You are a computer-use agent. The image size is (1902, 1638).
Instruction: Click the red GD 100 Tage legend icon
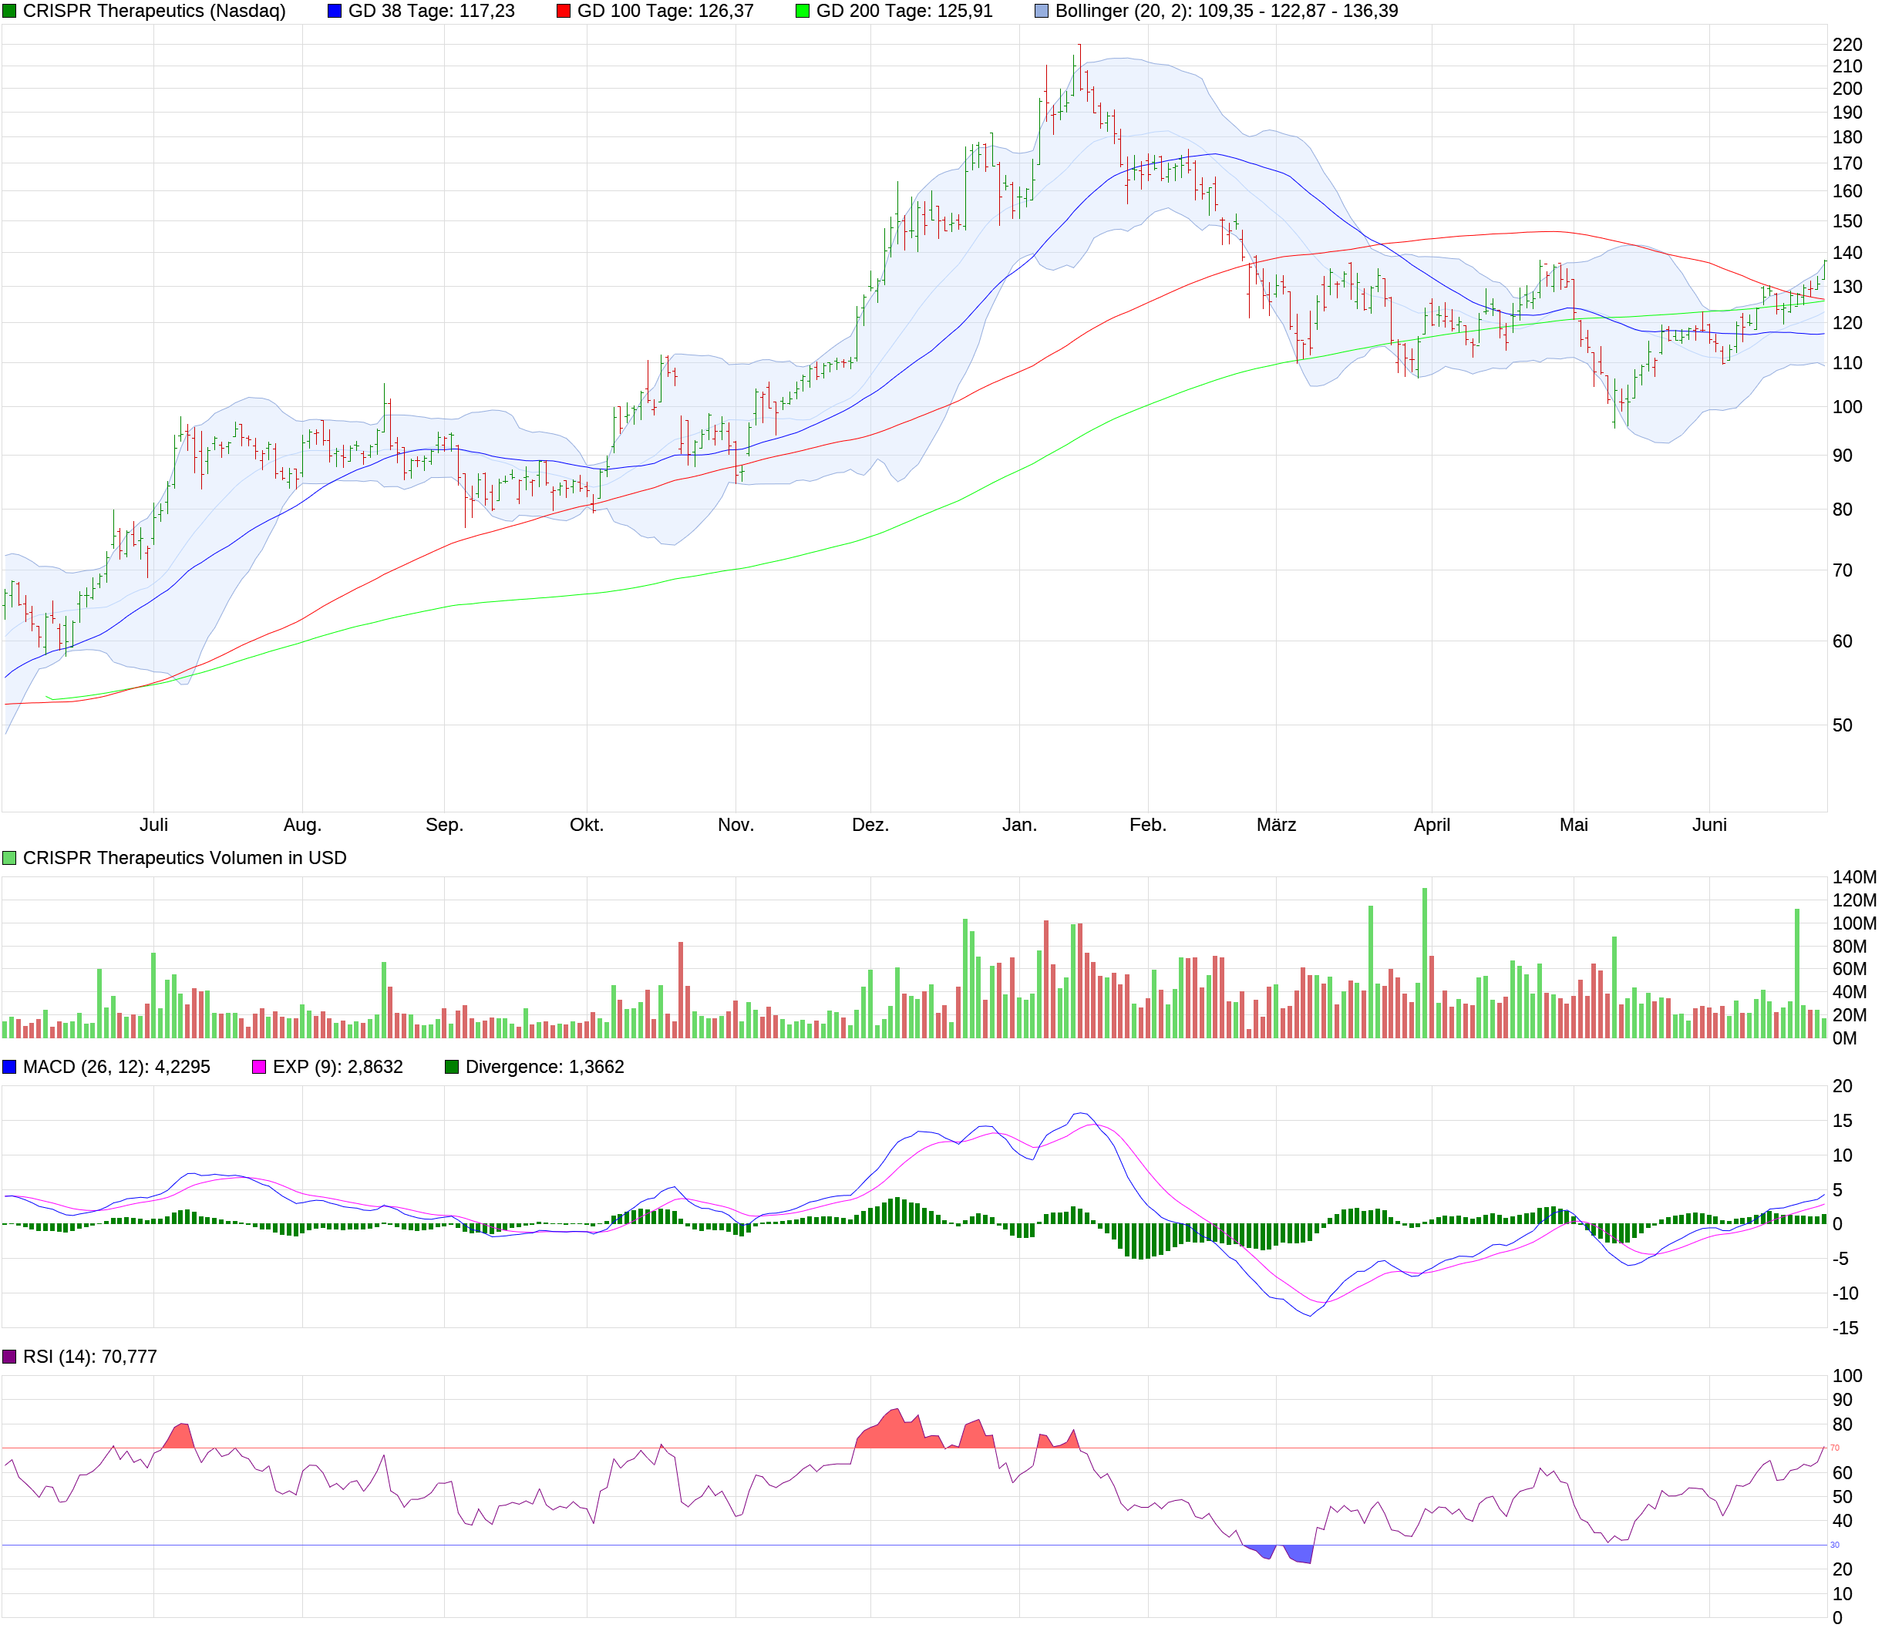563,12
